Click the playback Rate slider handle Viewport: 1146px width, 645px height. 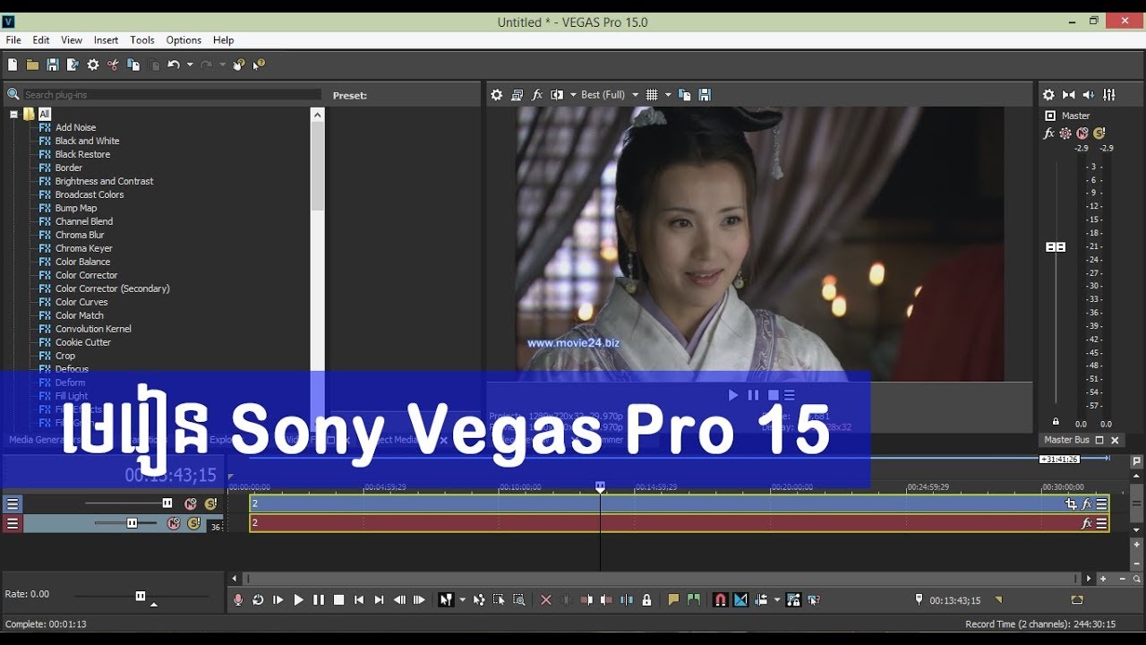tap(140, 596)
